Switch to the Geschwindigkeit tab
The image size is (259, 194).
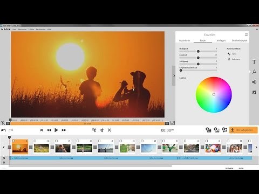pyautogui.click(x=240, y=40)
